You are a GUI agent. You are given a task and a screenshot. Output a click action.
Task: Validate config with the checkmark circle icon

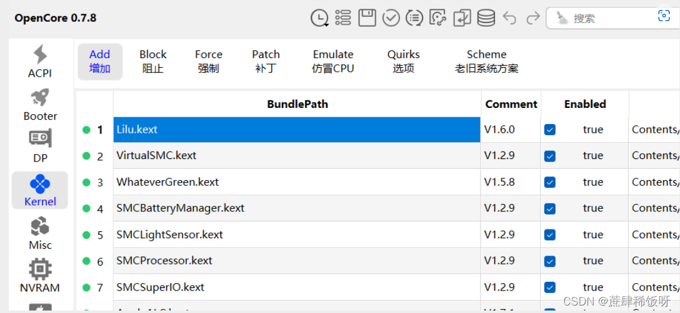tap(391, 18)
